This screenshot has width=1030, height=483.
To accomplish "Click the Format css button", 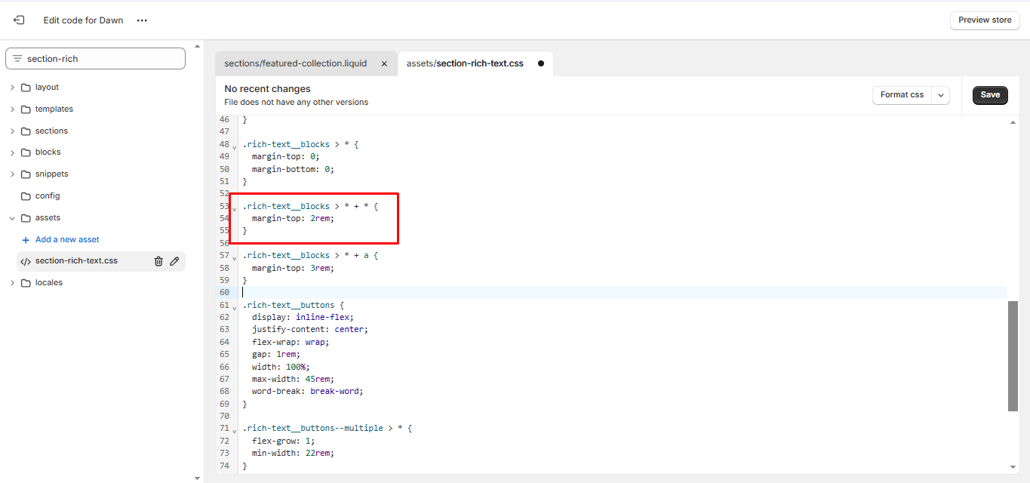I will click(x=902, y=95).
